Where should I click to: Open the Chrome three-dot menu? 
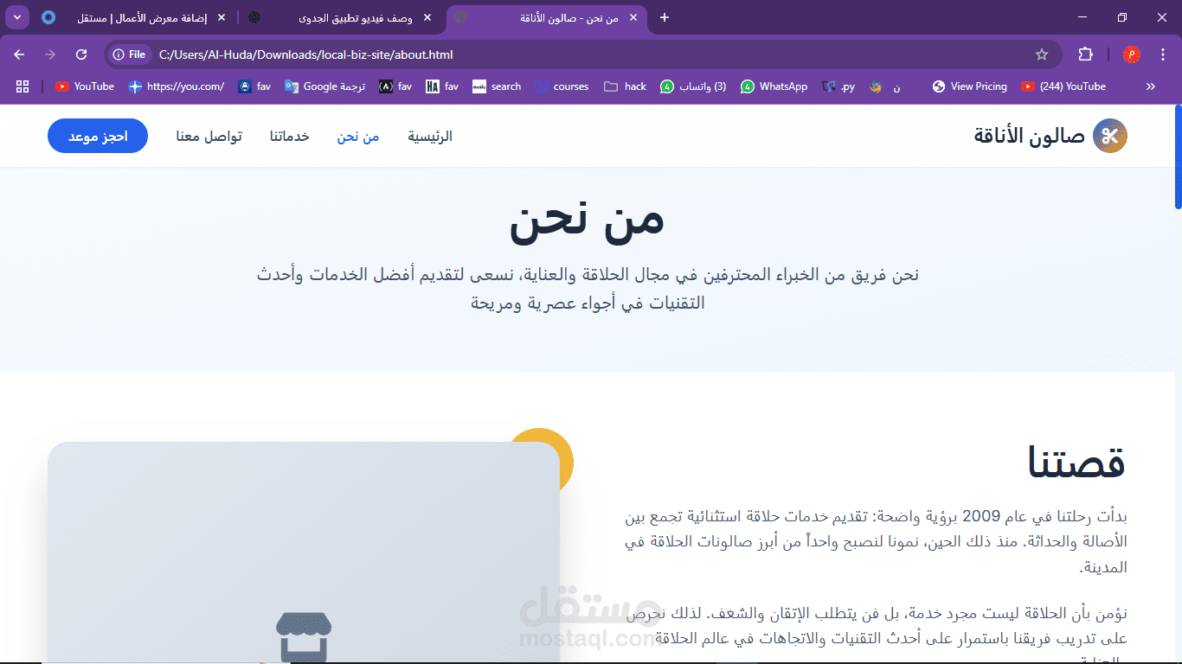point(1162,54)
